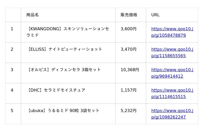Click the 10,368円 price cell
The height and width of the screenshot is (132, 208).
pyautogui.click(x=130, y=70)
